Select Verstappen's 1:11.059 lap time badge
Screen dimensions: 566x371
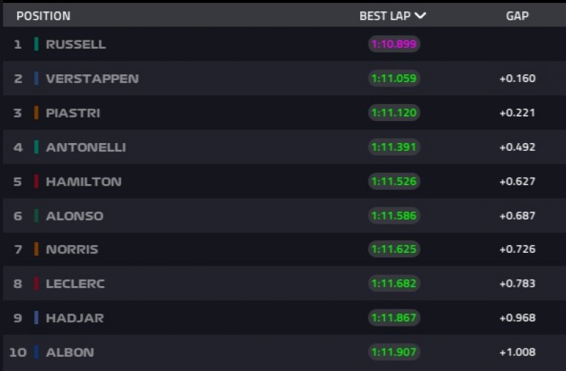394,79
